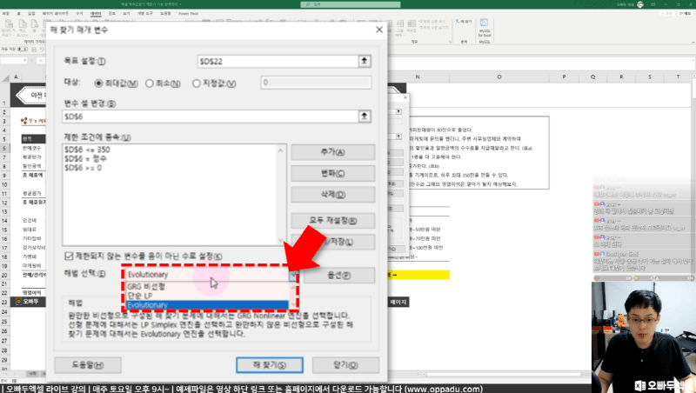Screen dimensions: 696x393
Task: Click the 목표 설정 input field with $D$22
Action: click(277, 61)
